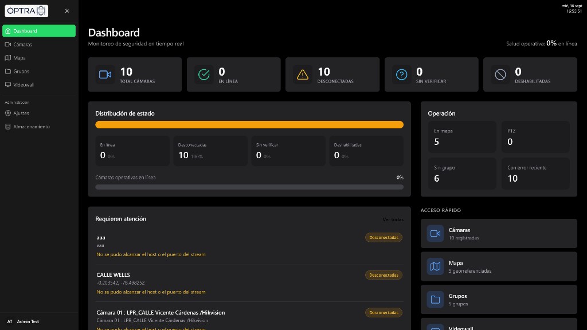Image resolution: width=587 pixels, height=330 pixels.
Task: Open Cámaras in the sidebar
Action: (39, 44)
